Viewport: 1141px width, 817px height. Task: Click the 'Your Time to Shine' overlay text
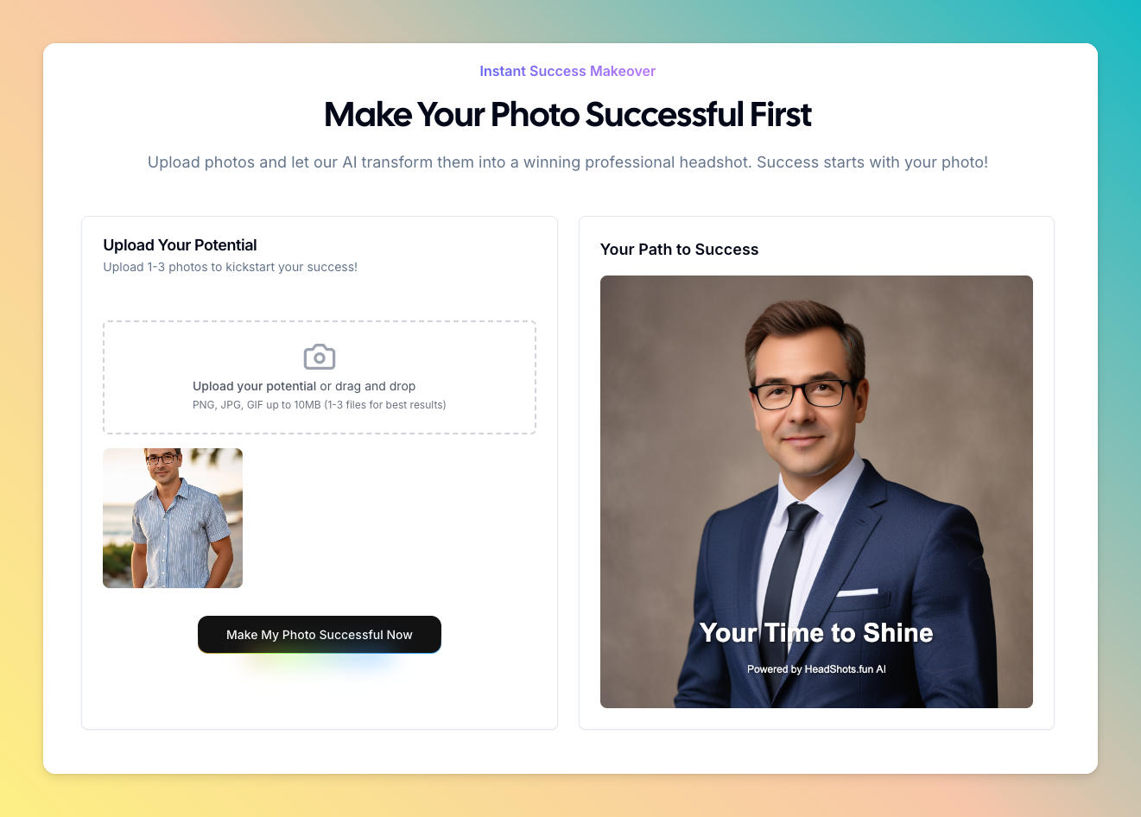point(816,633)
